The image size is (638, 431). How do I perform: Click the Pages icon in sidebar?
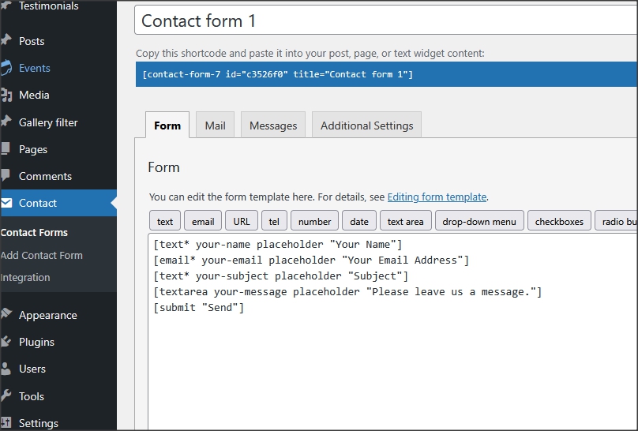(6, 149)
